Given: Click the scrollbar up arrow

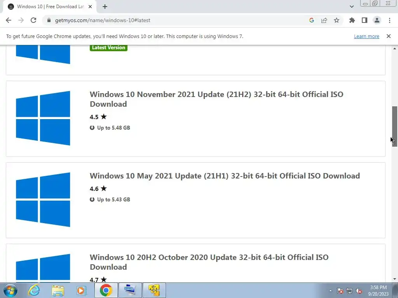Looking at the screenshot, I should click(395, 49).
